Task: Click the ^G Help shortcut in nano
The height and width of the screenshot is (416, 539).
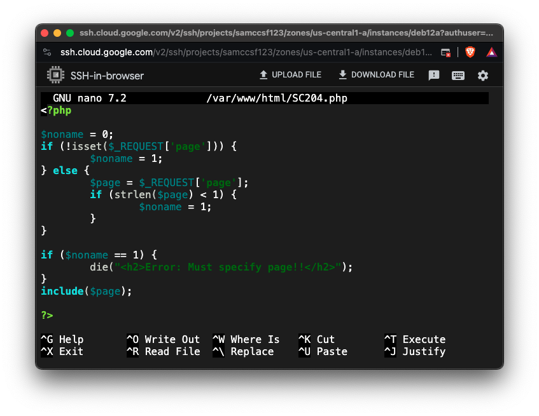Action: tap(62, 339)
